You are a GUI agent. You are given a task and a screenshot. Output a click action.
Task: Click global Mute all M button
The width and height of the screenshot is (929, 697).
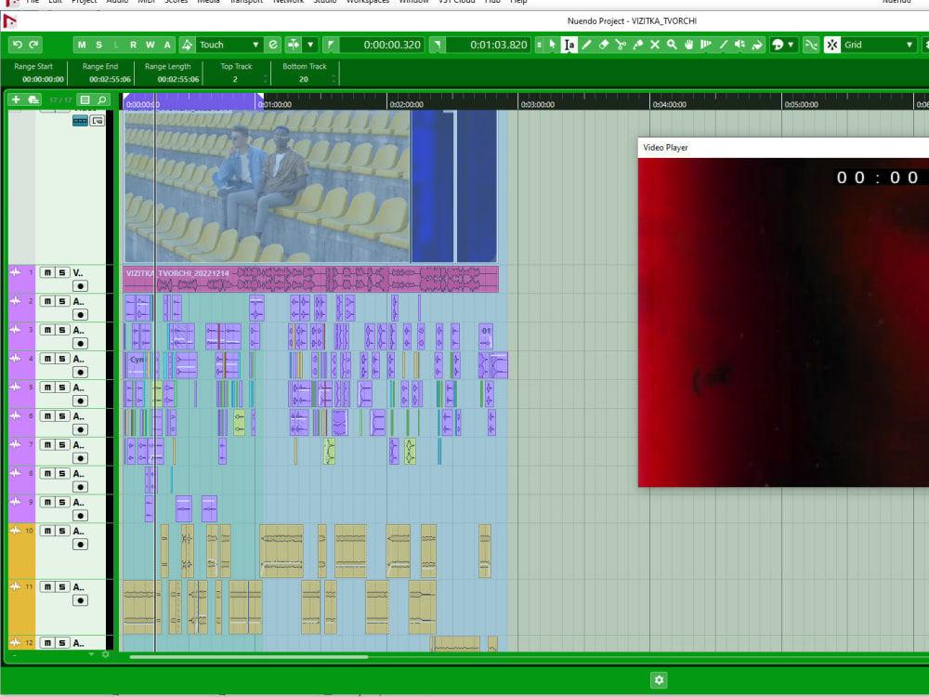[82, 45]
